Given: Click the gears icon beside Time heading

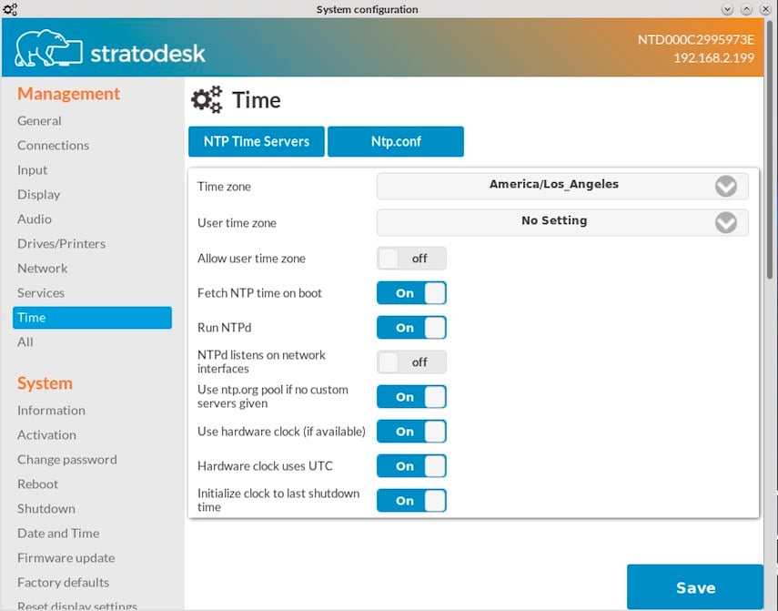Looking at the screenshot, I should (207, 99).
